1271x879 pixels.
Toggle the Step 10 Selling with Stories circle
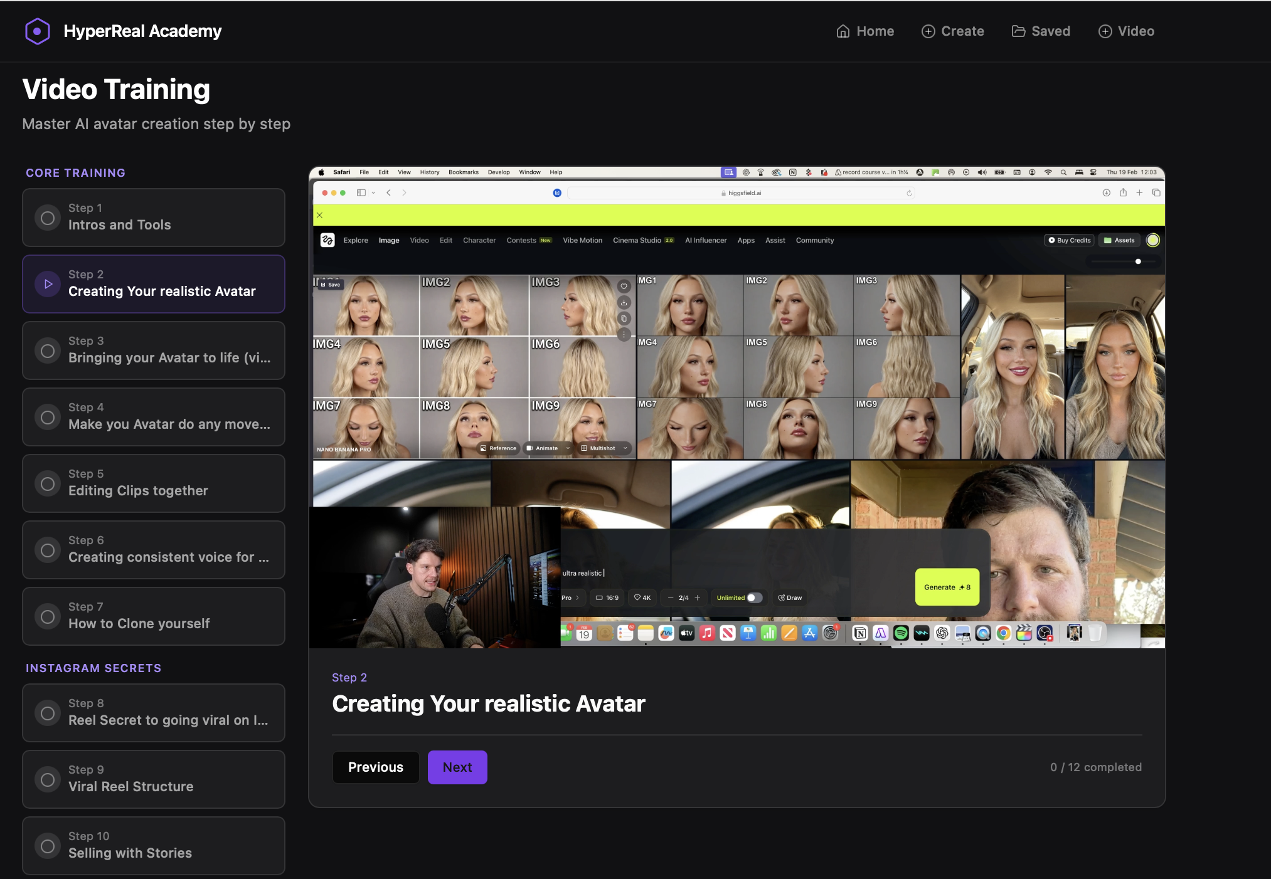pyautogui.click(x=48, y=846)
